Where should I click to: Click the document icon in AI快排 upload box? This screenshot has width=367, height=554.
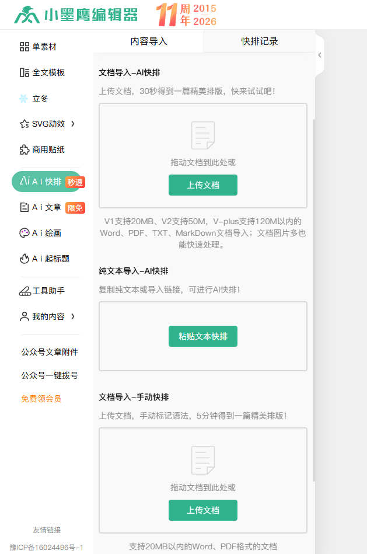[202, 135]
